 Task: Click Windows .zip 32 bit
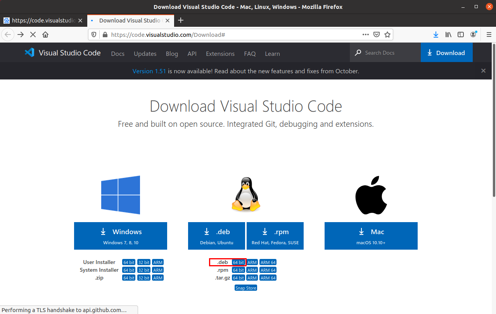tap(144, 278)
